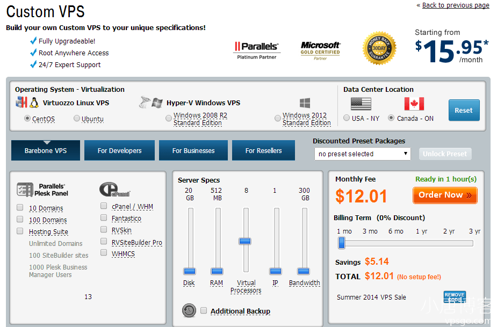Image resolution: width=497 pixels, height=327 pixels.
Task: Click the Virtual Processors slider handle
Action: pyautogui.click(x=245, y=242)
